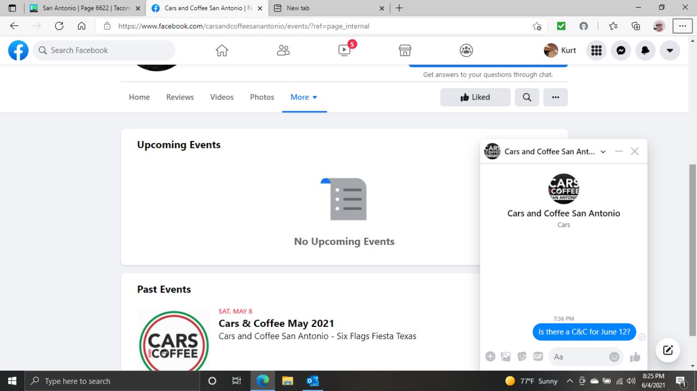This screenshot has width=697, height=391.
Task: Expand the Account dropdown arrow
Action: (x=670, y=51)
